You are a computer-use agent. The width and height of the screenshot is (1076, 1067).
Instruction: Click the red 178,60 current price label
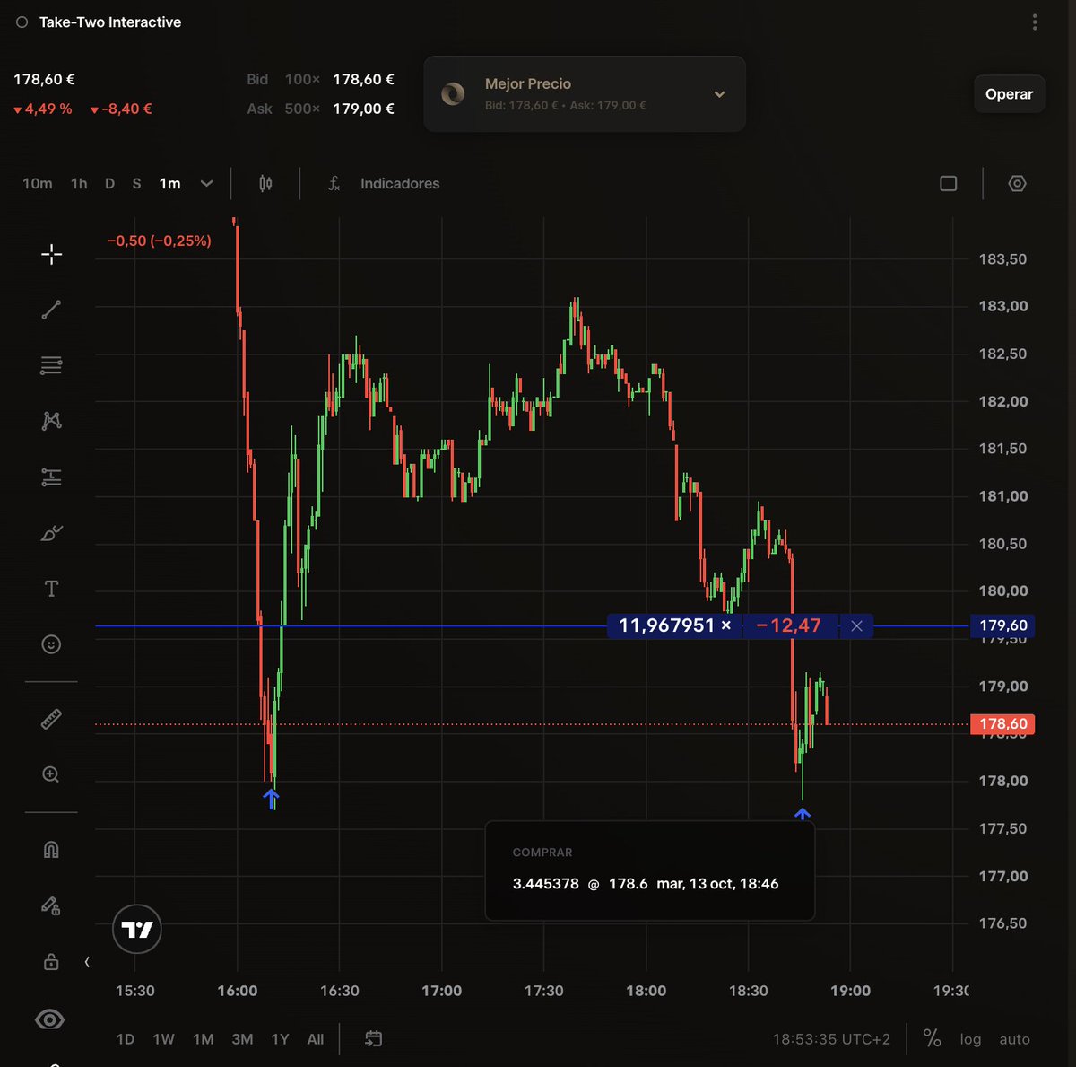click(x=1002, y=723)
